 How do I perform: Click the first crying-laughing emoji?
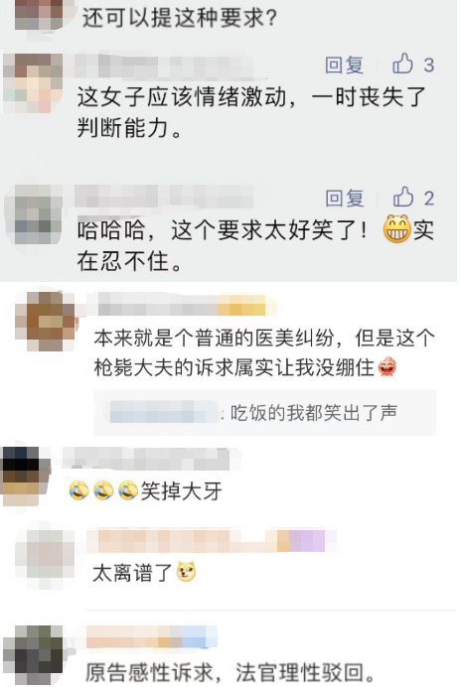78,490
